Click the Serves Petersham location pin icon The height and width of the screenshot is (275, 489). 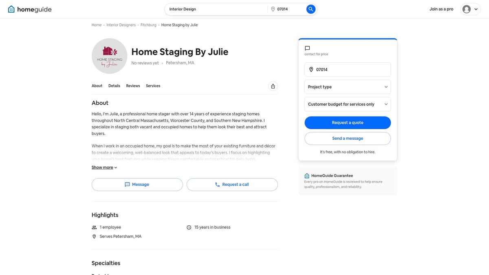click(x=94, y=236)
